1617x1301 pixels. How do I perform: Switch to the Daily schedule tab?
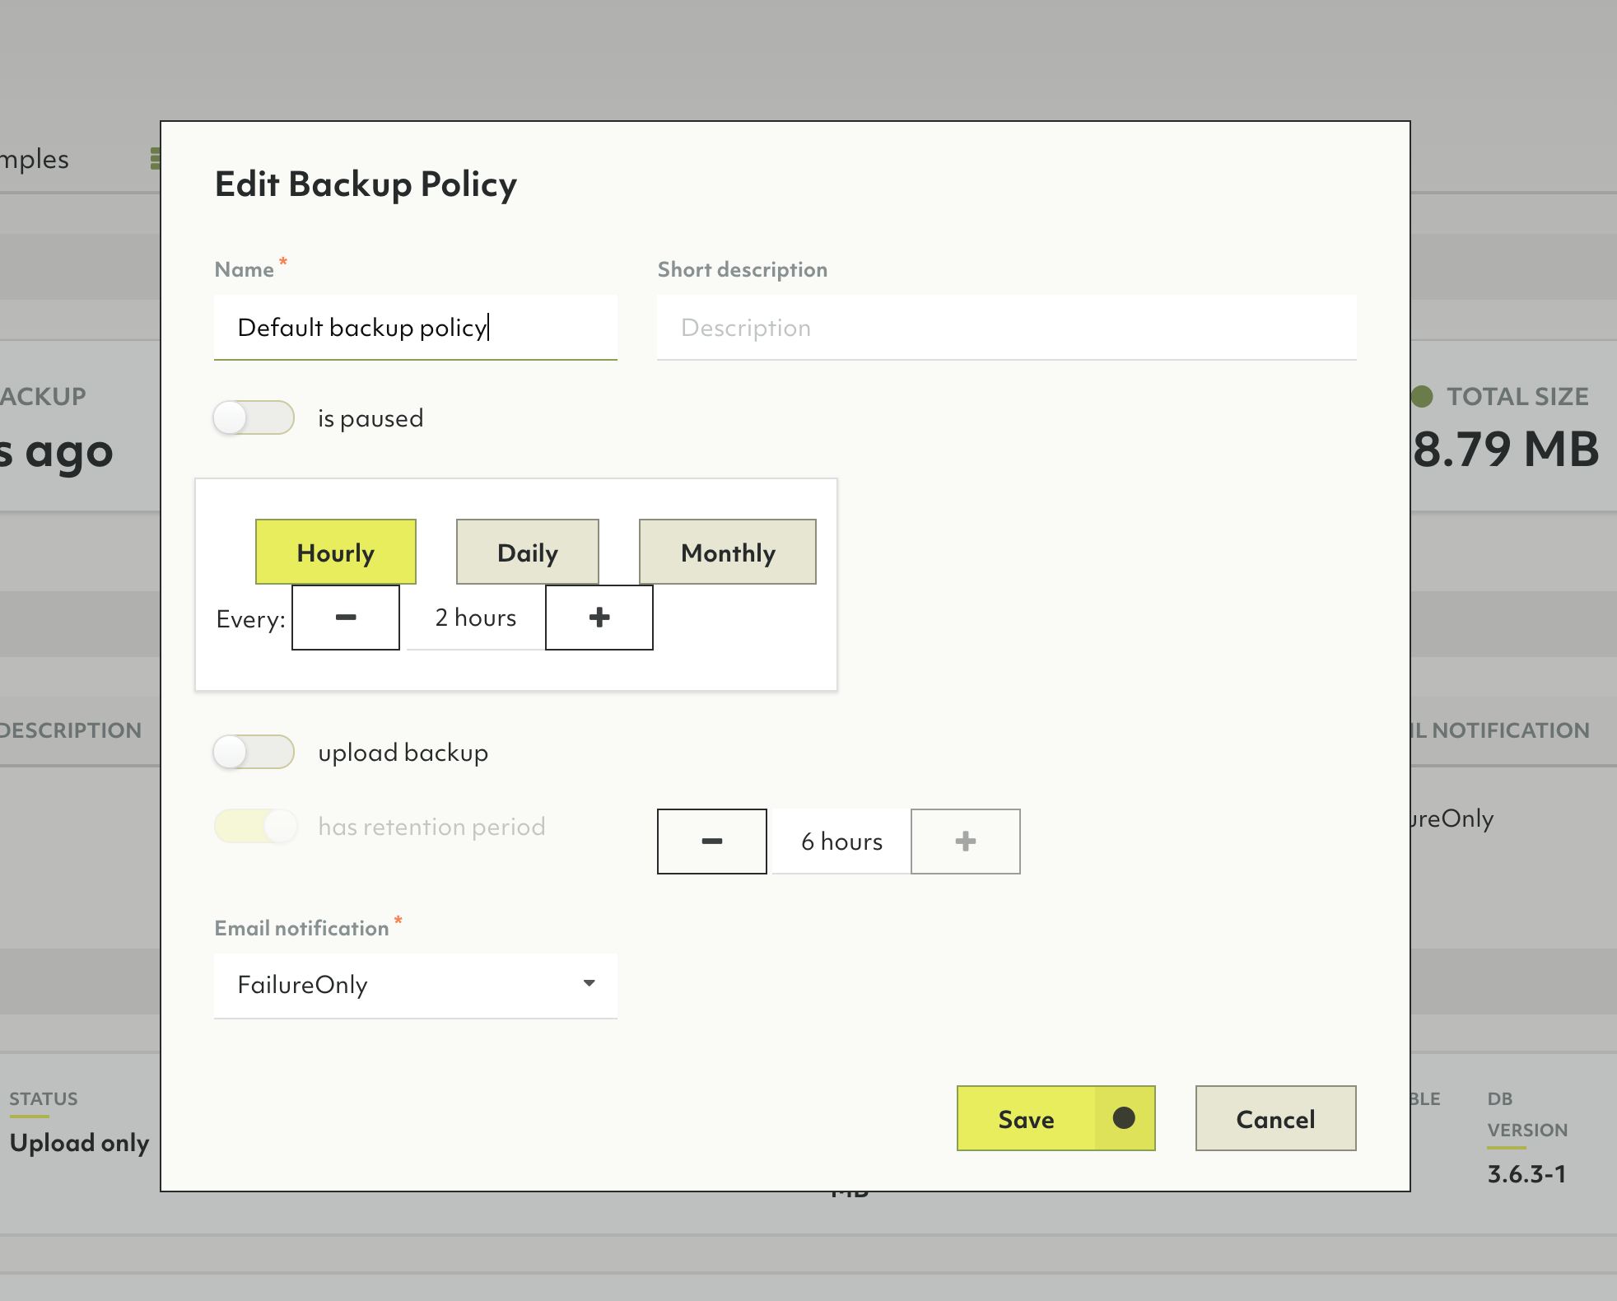(528, 552)
